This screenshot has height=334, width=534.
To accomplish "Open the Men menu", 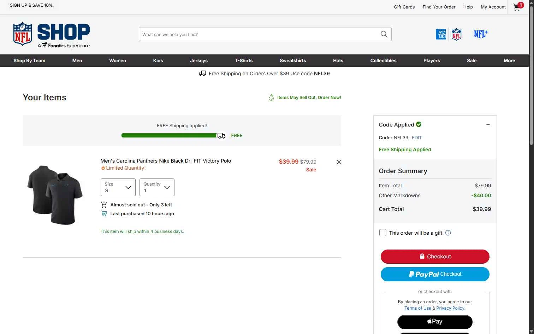I will coord(77,61).
